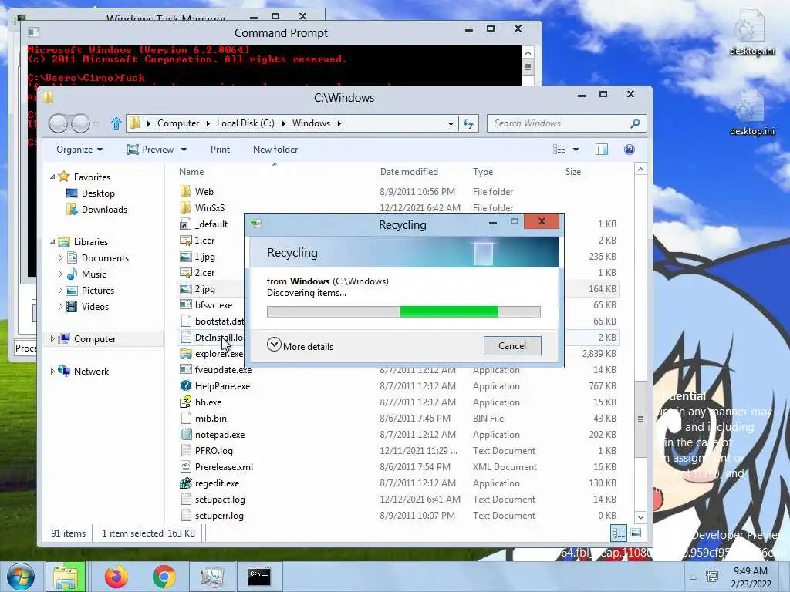Select the setupact.log file
The height and width of the screenshot is (592, 790).
click(220, 499)
